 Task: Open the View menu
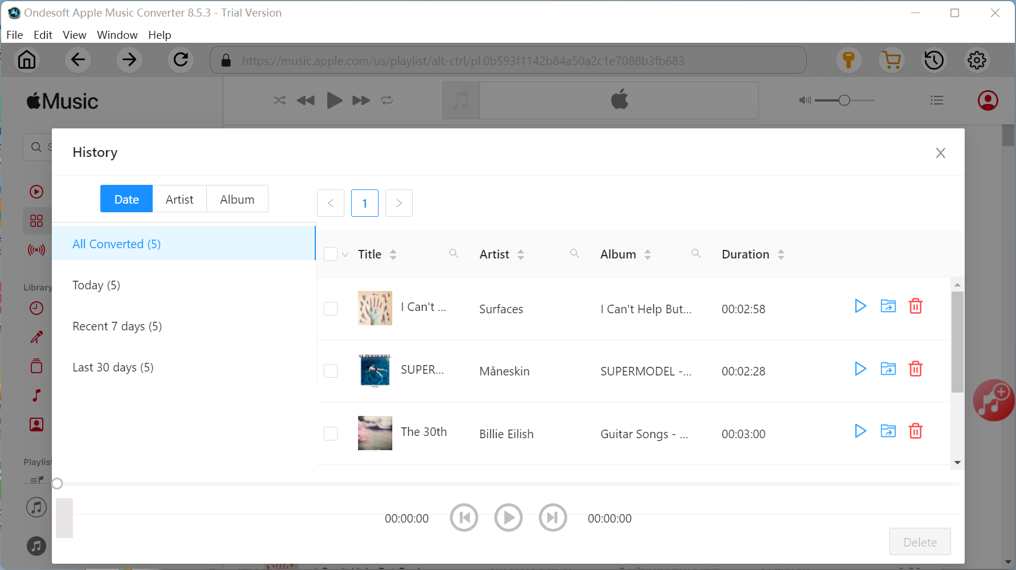pyautogui.click(x=75, y=35)
